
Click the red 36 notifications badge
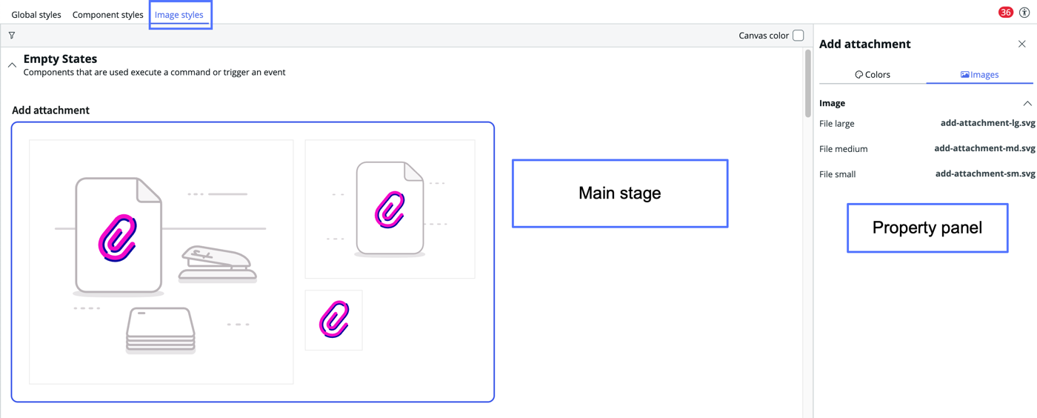(x=1005, y=13)
